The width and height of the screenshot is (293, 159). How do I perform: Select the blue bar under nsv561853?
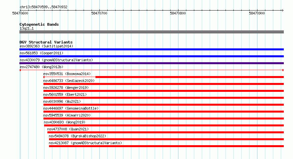(x=151, y=56)
